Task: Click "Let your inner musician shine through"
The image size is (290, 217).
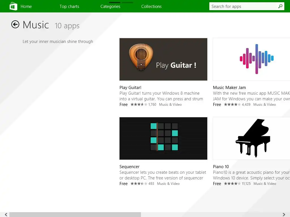Action: (58, 42)
